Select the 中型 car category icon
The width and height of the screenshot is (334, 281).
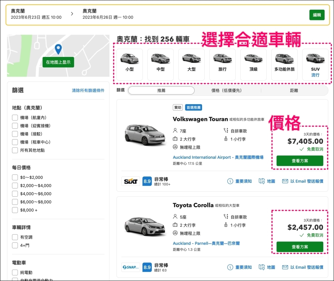coord(160,59)
